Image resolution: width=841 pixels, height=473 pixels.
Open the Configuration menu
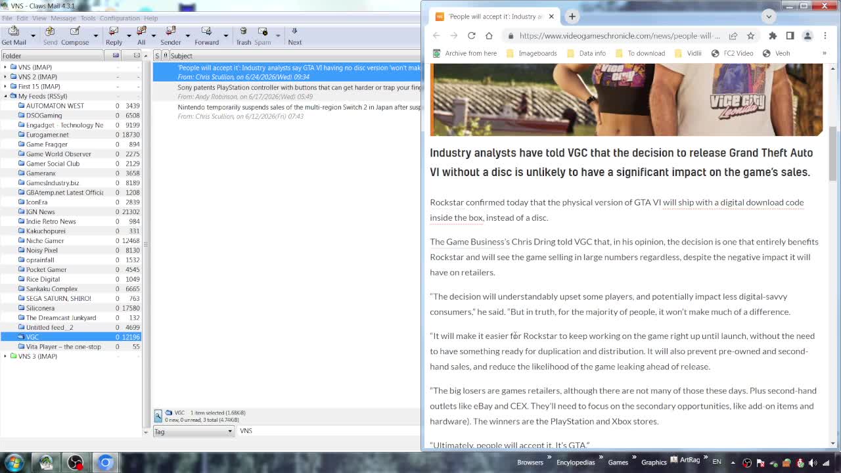[120, 18]
